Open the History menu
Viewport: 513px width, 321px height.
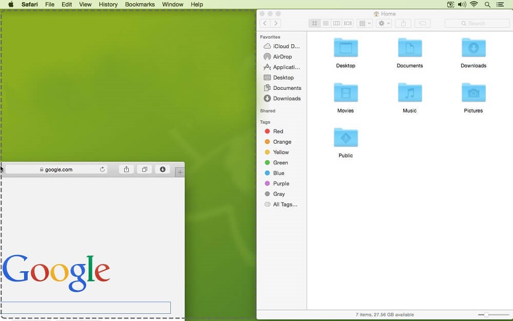click(x=108, y=4)
